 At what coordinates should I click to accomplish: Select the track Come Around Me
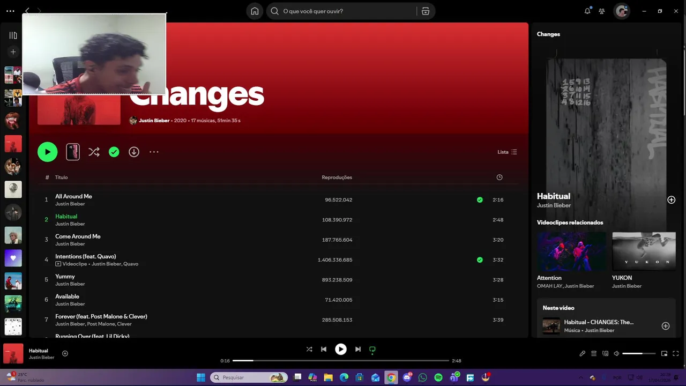point(78,236)
